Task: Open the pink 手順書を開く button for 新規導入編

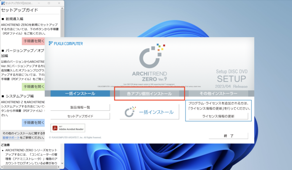Action: click(x=33, y=41)
